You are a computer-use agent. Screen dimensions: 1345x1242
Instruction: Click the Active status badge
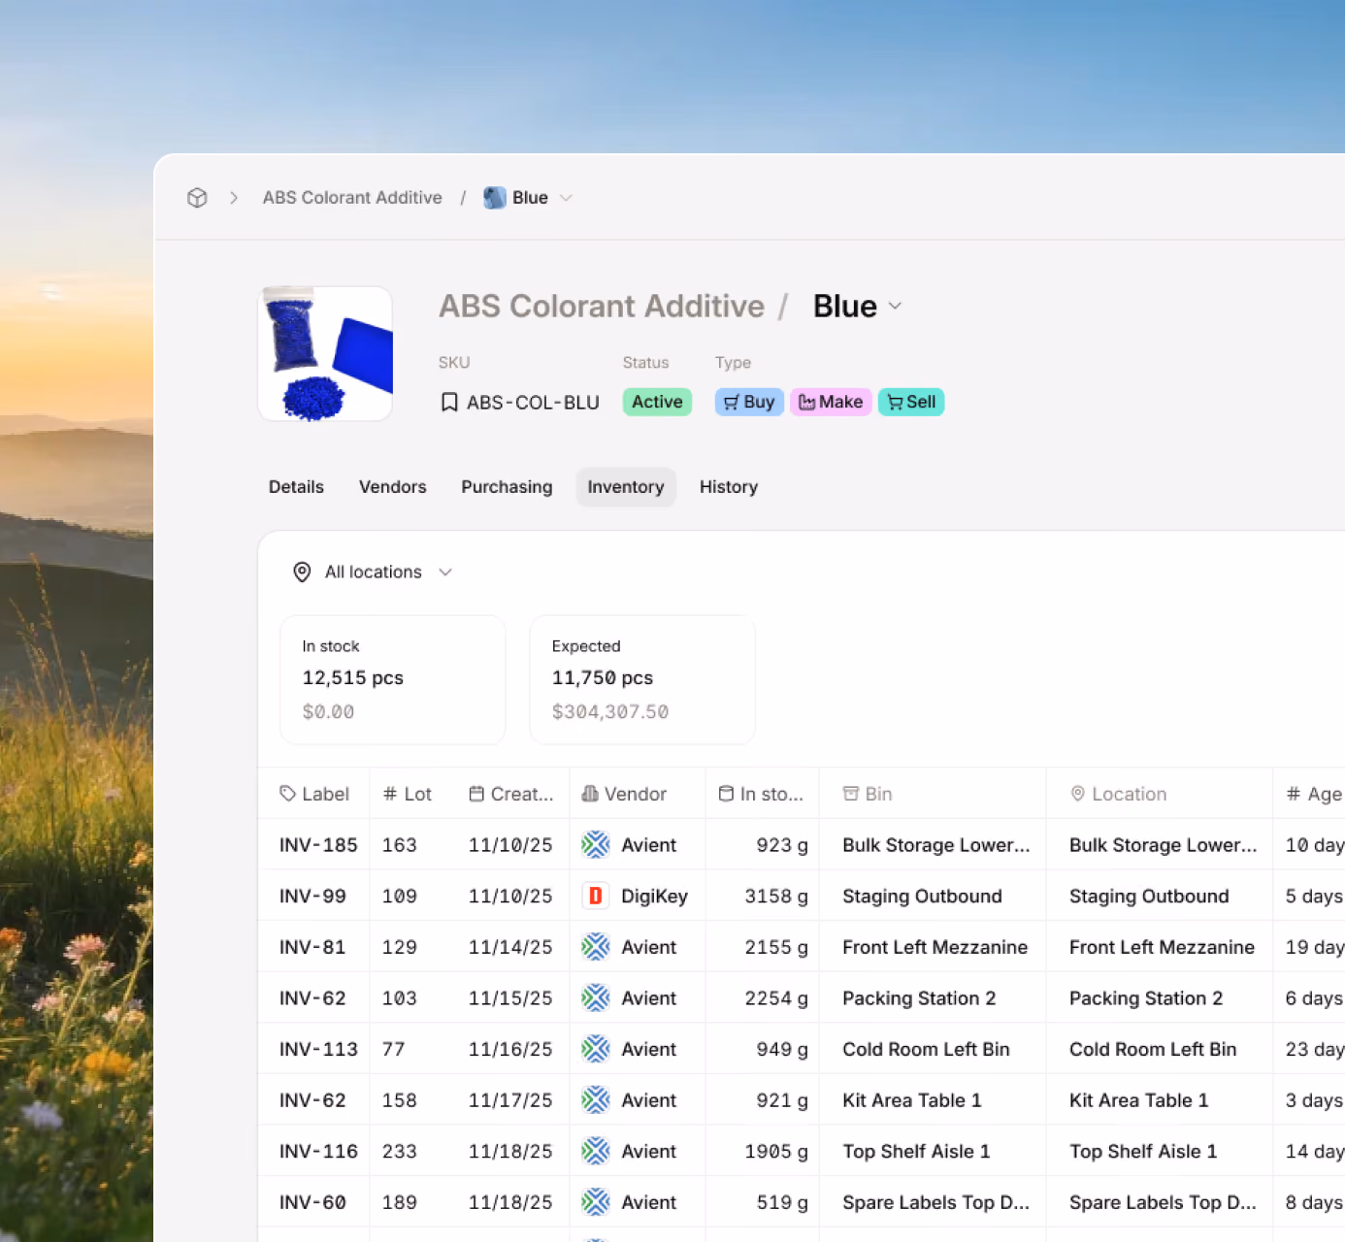657,402
